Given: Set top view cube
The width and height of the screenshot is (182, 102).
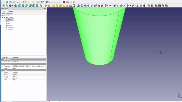Looking at the screenshot, I should pyautogui.click(x=23, y=6).
